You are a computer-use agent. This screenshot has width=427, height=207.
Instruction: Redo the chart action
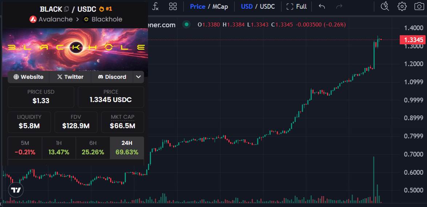(339, 6)
